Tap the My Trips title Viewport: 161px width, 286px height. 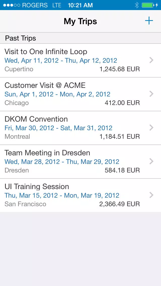tap(80, 21)
